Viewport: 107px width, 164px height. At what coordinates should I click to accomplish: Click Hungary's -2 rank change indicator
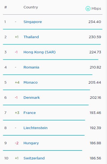17,143
